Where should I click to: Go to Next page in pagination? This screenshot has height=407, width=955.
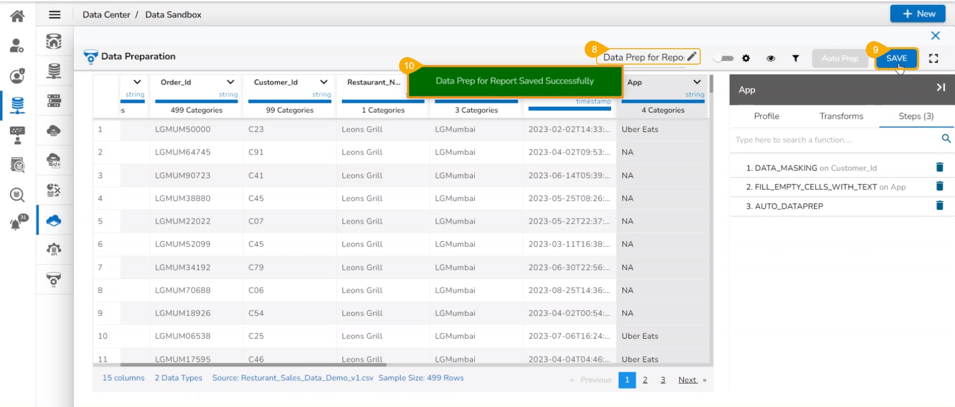tap(688, 380)
